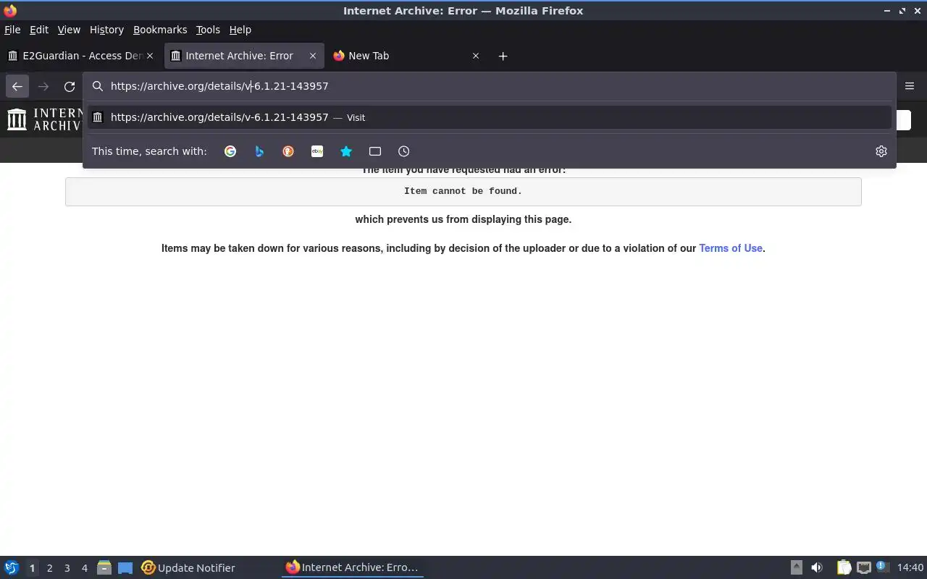This screenshot has width=927, height=579.
Task: Go back to previous page
Action: coord(17,86)
